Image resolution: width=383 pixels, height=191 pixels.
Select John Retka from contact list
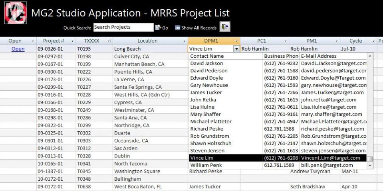[278, 100]
